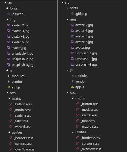The image size is (127, 152).
Task: Click image icon of avatar-2.jpg in right panel
Action: (x=72, y=25)
